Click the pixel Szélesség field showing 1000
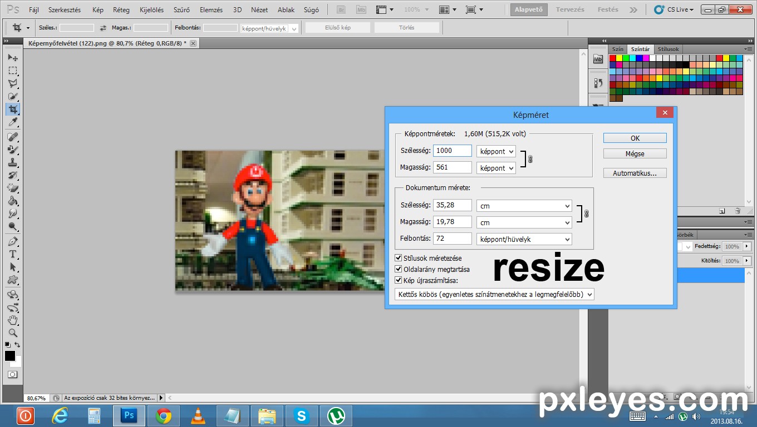757x427 pixels. coord(453,151)
